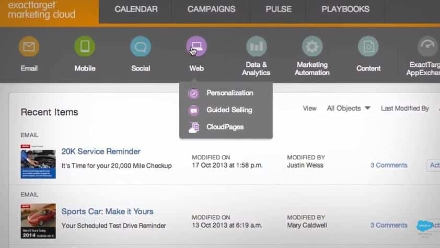
Task: Open the 20K Service Reminder email link
Action: coord(101,151)
